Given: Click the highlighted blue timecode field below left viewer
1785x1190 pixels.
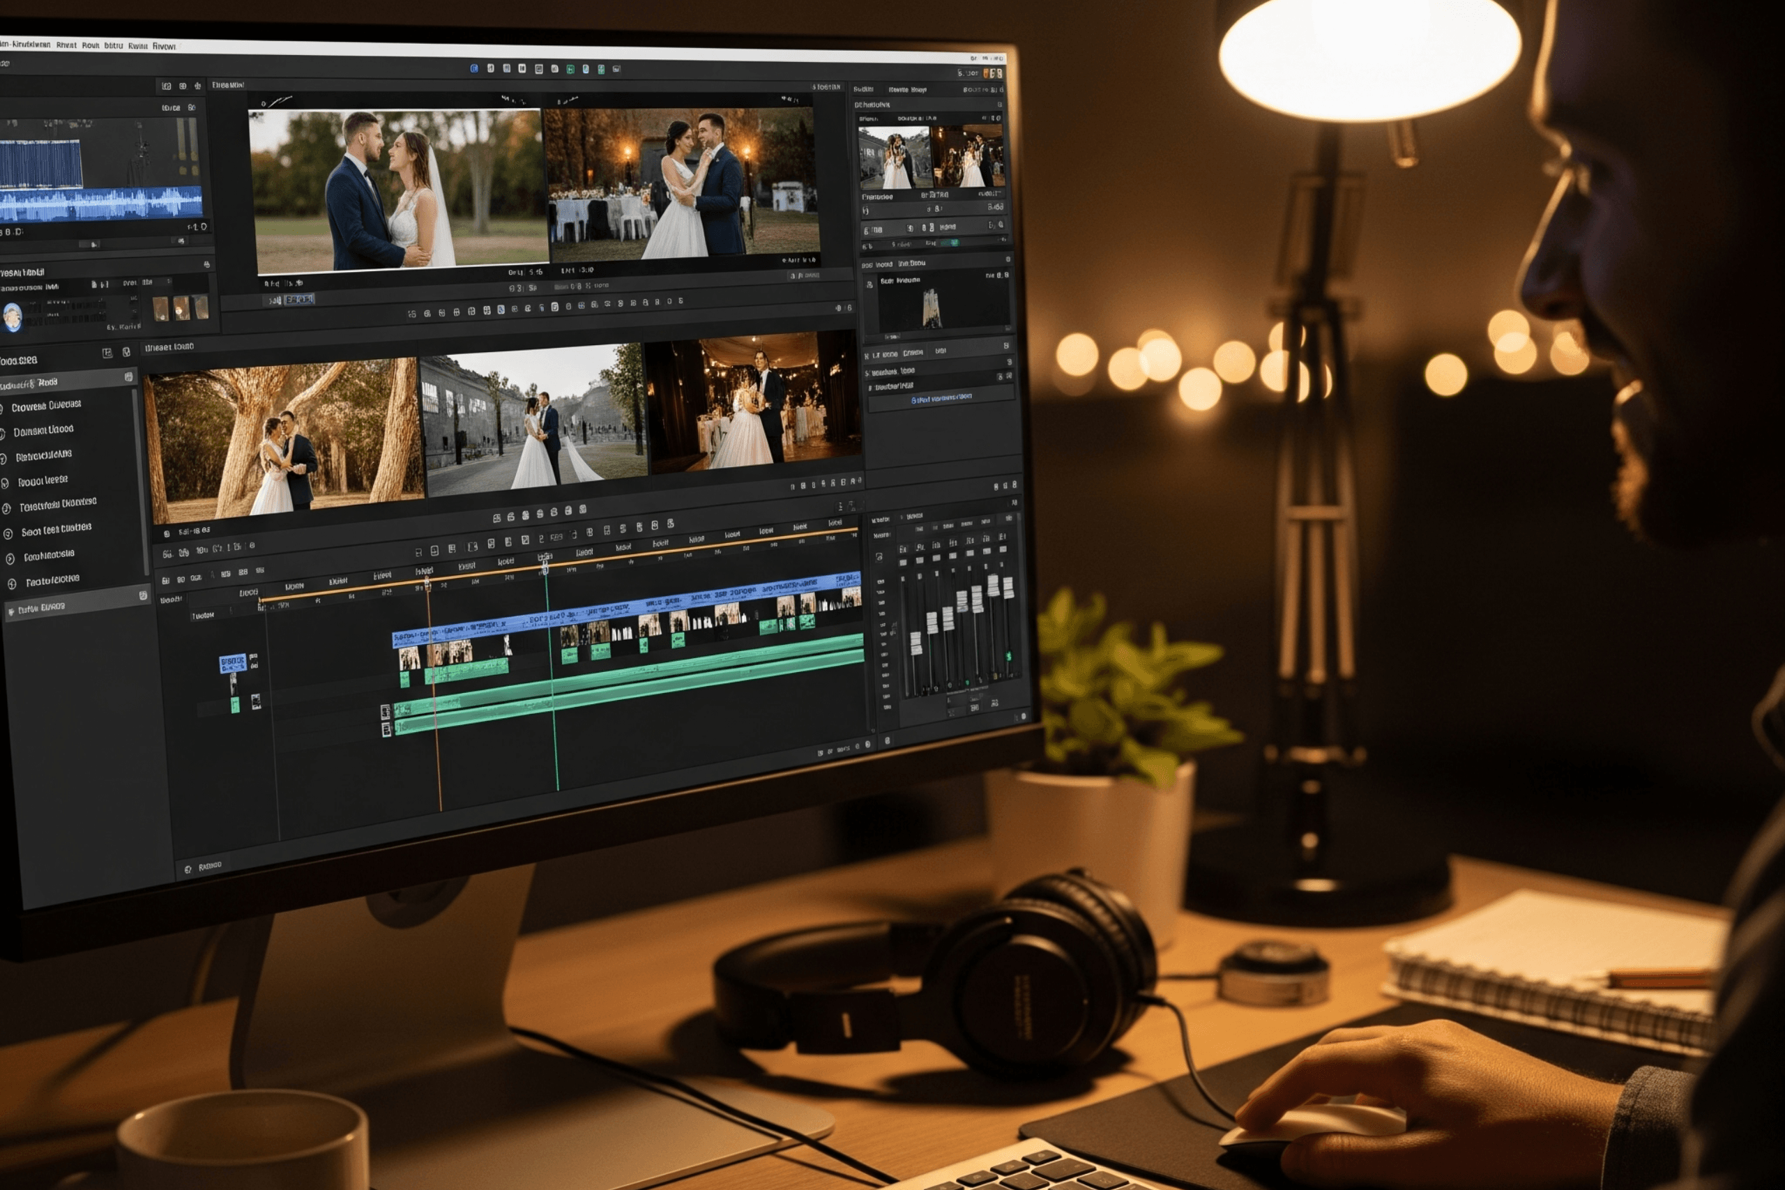Looking at the screenshot, I should (298, 300).
